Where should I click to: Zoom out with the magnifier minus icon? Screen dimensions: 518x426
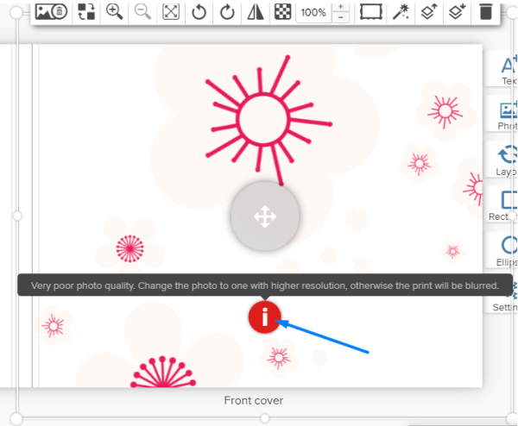[x=142, y=12]
